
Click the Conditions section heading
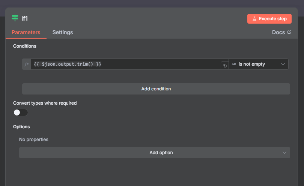pos(25,46)
